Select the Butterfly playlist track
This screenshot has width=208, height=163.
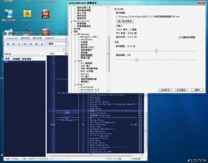pyautogui.click(x=95, y=97)
